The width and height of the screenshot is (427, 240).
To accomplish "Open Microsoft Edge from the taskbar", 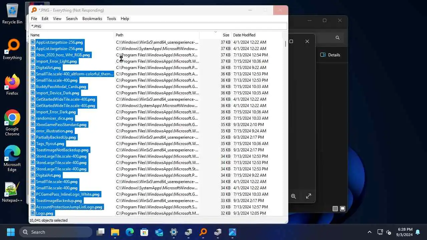I will point(130,232).
